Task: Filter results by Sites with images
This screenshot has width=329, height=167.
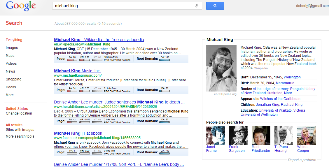Action: [20, 130]
